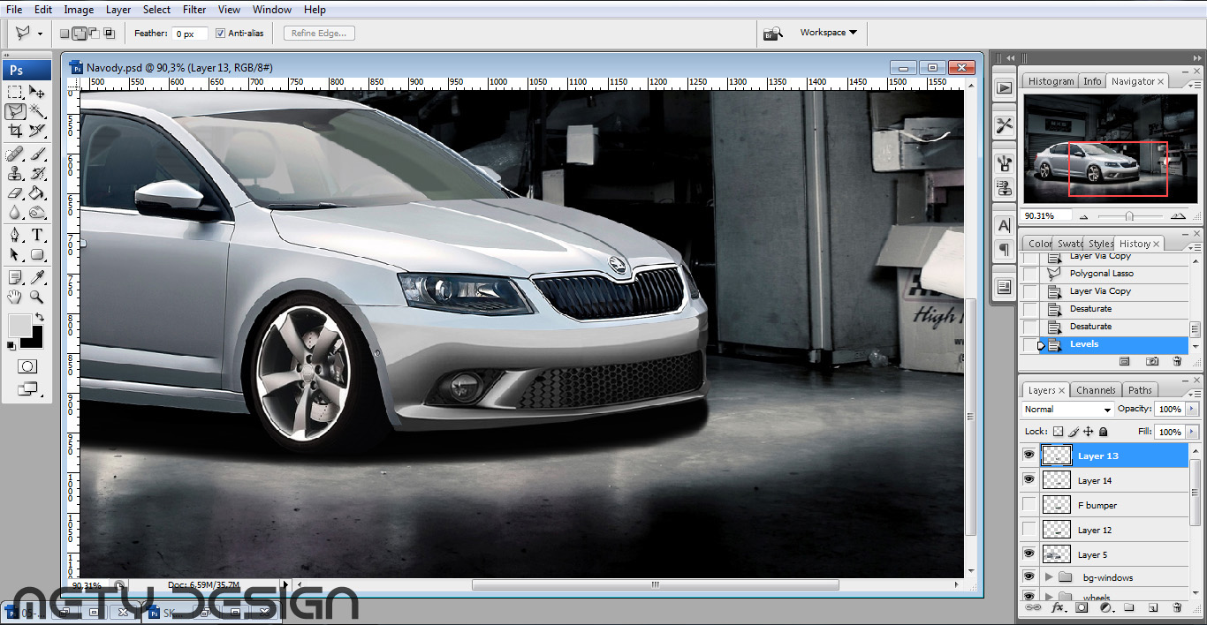The width and height of the screenshot is (1207, 625).
Task: Swap foreground and background colors
Action: [x=39, y=316]
